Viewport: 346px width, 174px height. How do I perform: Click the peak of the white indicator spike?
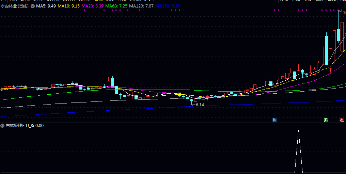299,131
